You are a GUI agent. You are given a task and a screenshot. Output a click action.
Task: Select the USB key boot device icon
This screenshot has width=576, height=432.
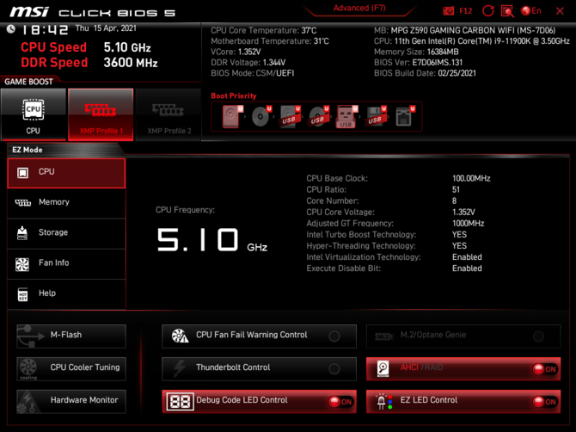point(346,116)
